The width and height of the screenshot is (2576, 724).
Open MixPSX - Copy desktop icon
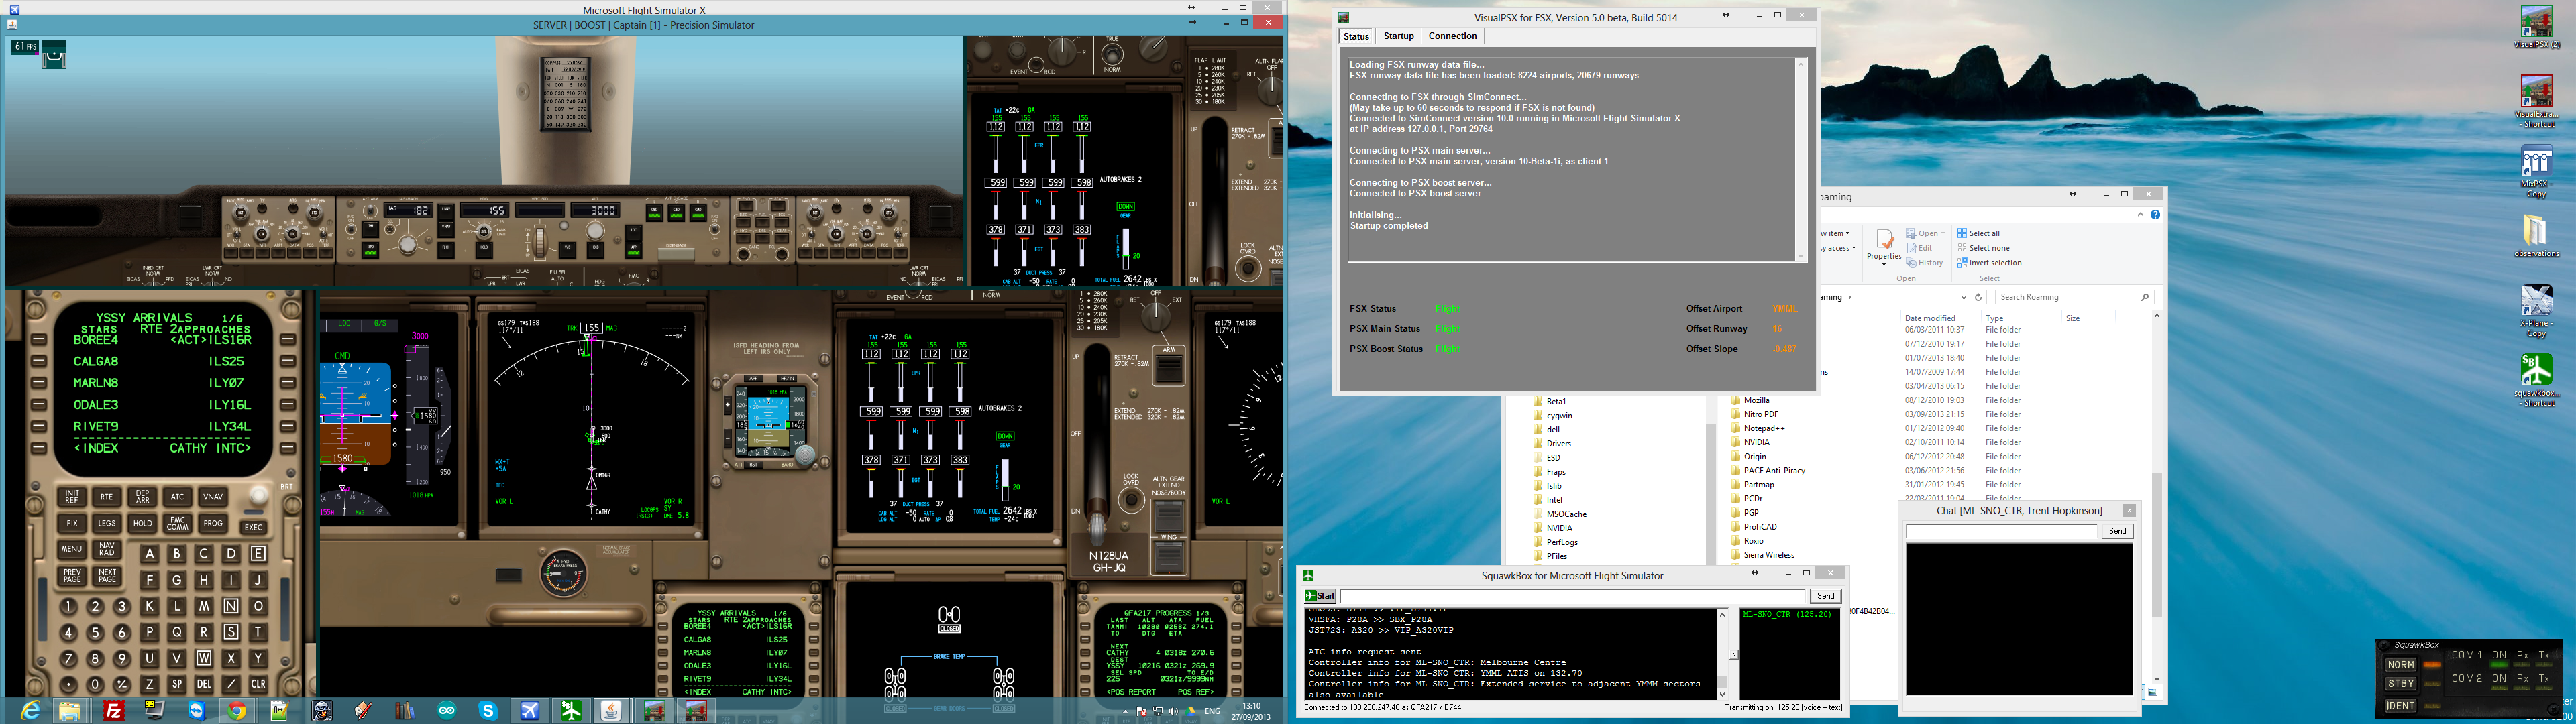pos(2536,172)
